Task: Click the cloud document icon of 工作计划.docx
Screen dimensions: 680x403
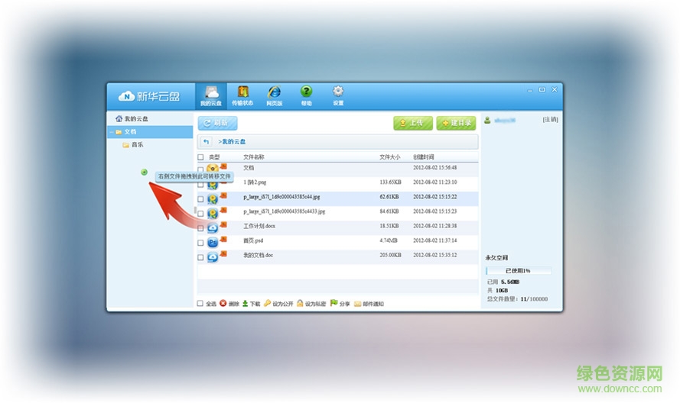Action: [x=213, y=228]
